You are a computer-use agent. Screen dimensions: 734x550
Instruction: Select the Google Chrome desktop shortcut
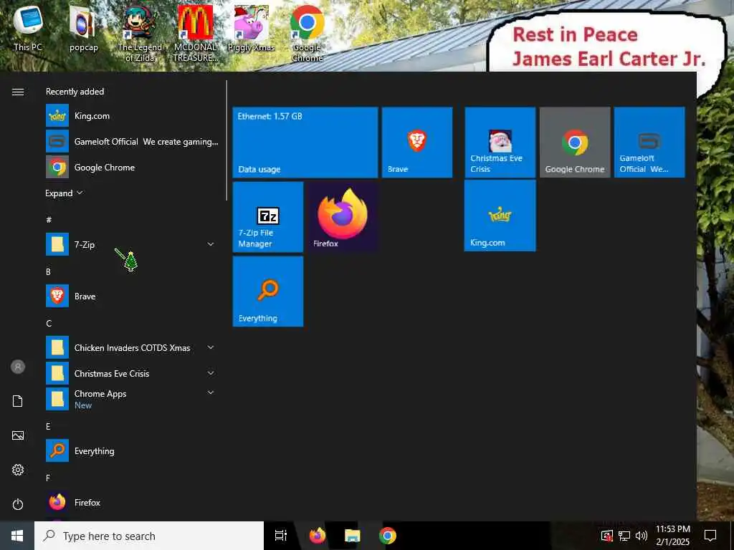[307, 34]
